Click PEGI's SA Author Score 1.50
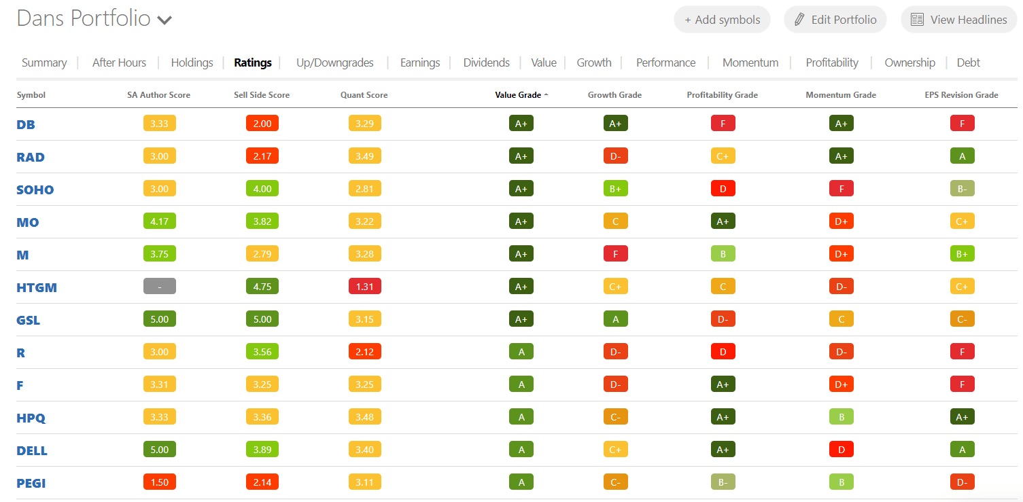The image size is (1023, 502). (x=160, y=482)
